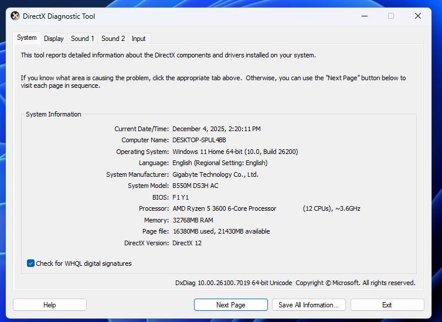Click the Gigabyte Technology Co., Ltd. value
Viewport: 442px width, 322px height.
click(x=215, y=174)
